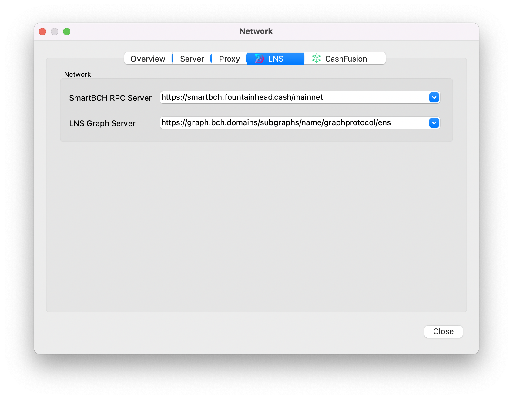Expand the LNS Graph Server dropdown arrow
The width and height of the screenshot is (513, 399).
(434, 123)
